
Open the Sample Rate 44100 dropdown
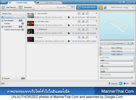point(116,72)
